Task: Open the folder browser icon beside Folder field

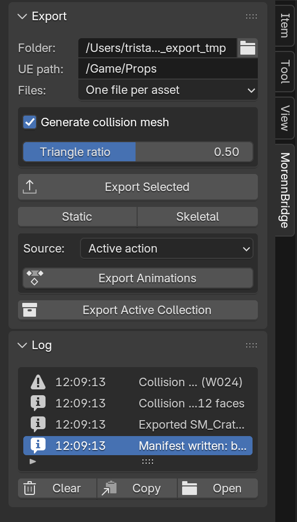Action: pyautogui.click(x=248, y=48)
